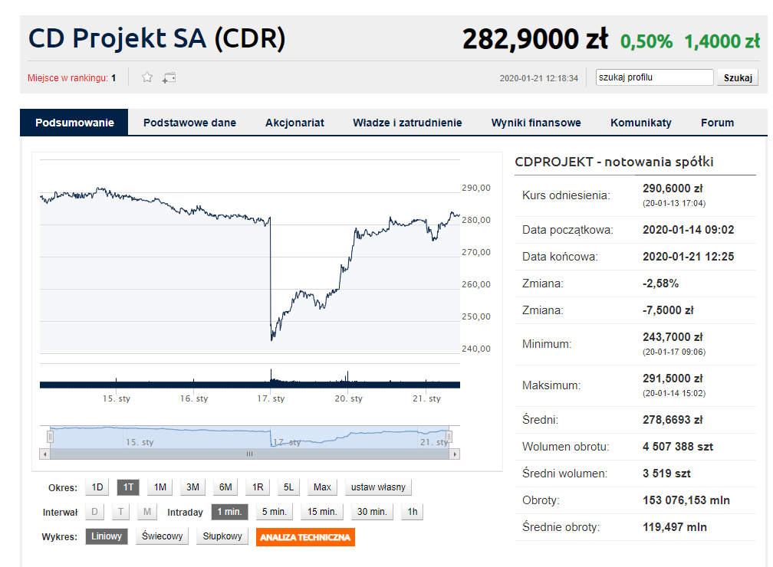Click the 17. sty date axis label
Screen dimensions: 773x567
tap(271, 398)
